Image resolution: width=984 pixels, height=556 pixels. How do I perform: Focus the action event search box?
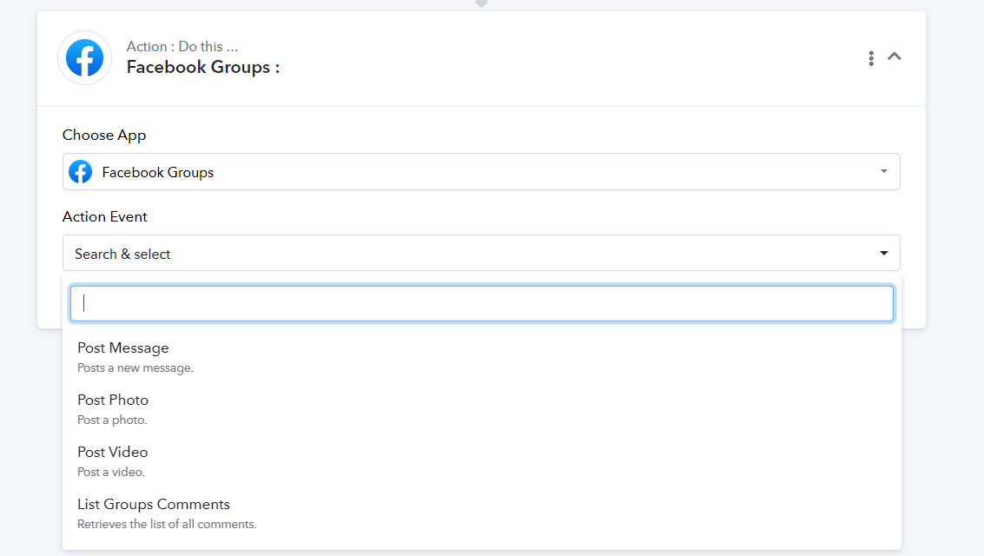(481, 303)
